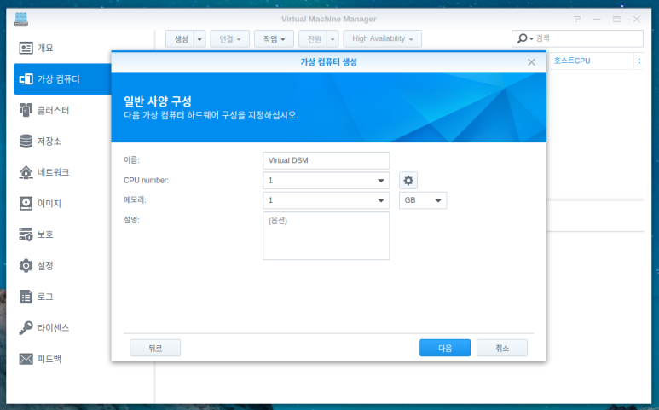This screenshot has width=659, height=410.
Task: Open the 작업 action dropdown
Action: coord(274,39)
